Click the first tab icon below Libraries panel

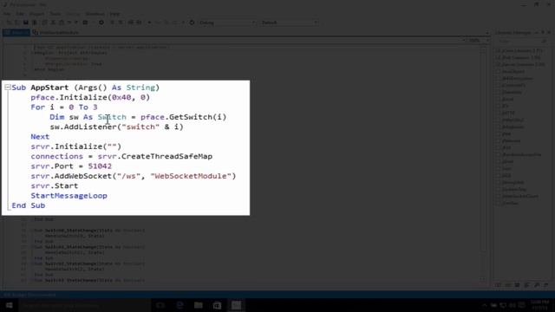[x=498, y=285]
